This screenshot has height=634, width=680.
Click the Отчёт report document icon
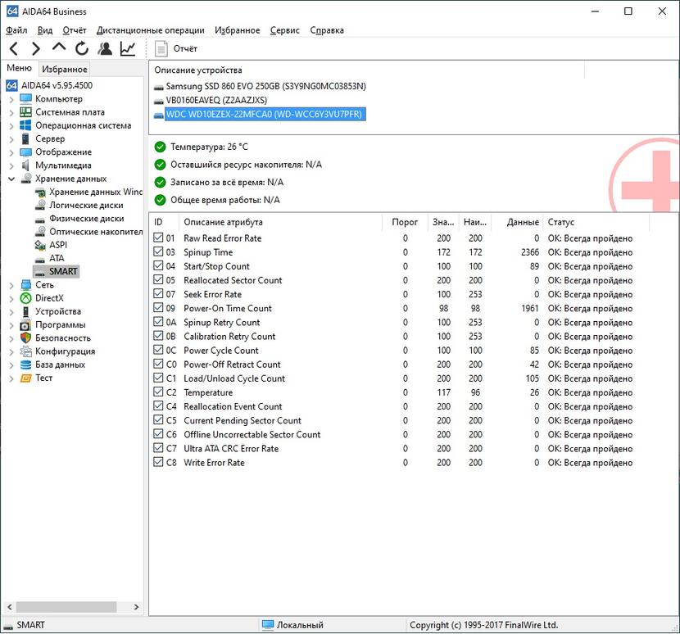click(161, 48)
